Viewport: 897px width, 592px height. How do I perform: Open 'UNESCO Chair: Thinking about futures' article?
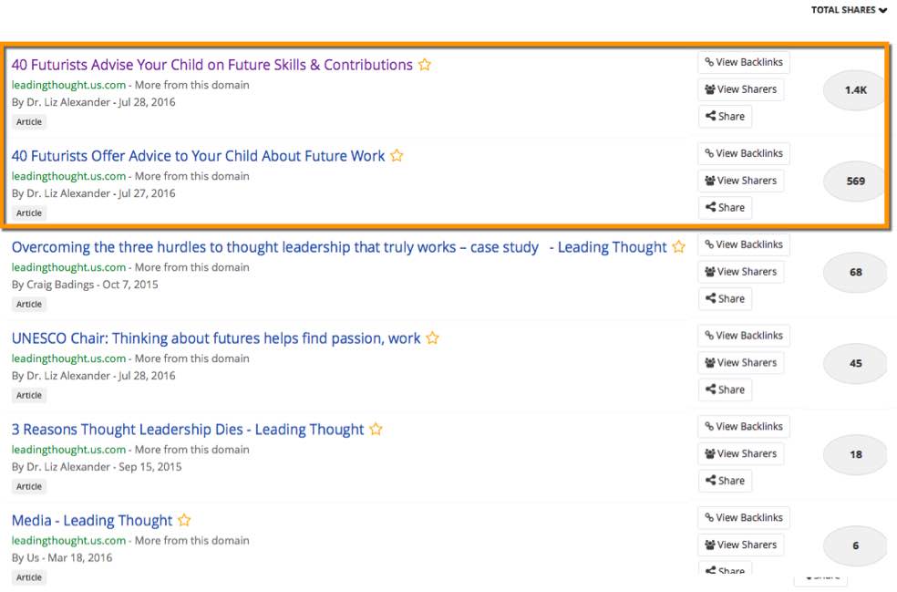pyautogui.click(x=216, y=338)
